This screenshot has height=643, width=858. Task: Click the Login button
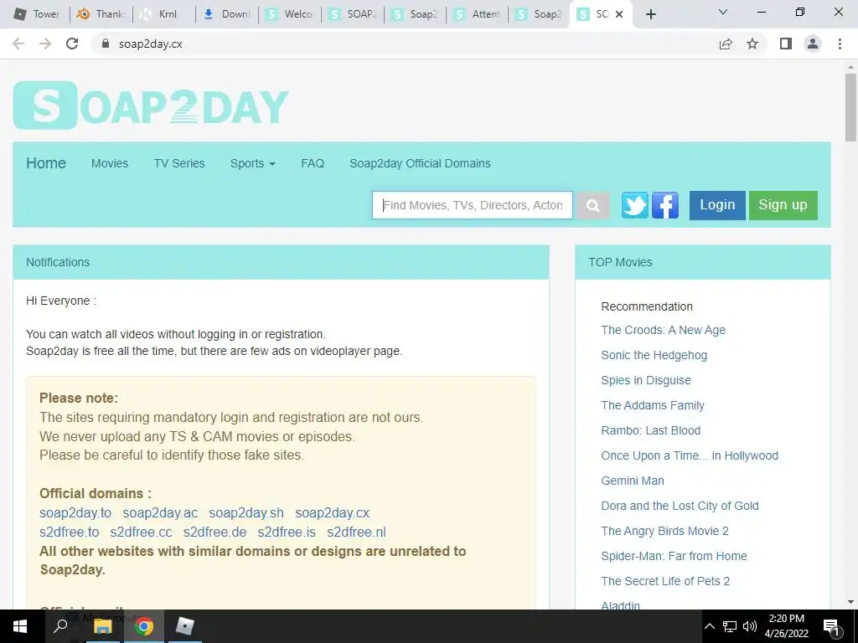click(x=717, y=206)
